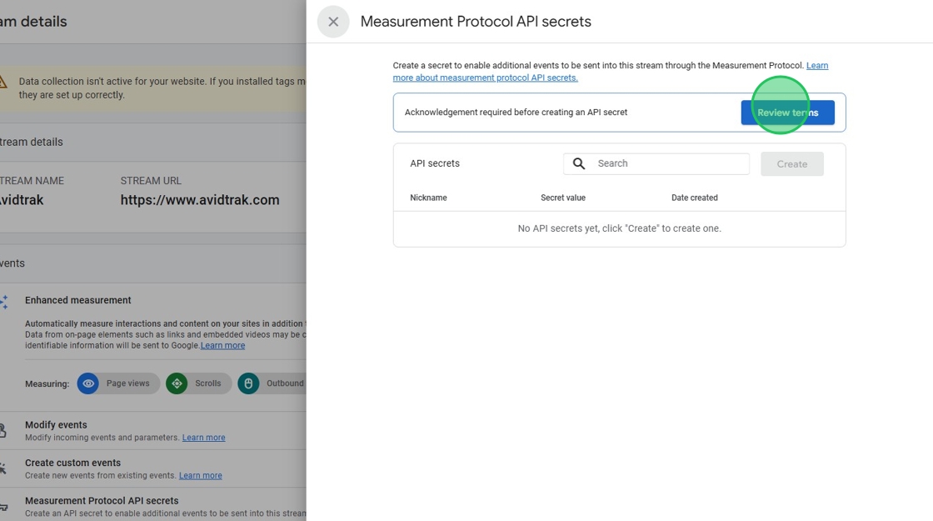This screenshot has width=933, height=521.
Task: Click the Enhanced measurement heading
Action: (78, 300)
